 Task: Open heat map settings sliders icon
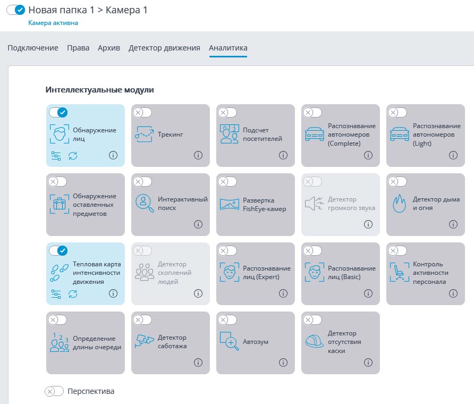click(56, 293)
